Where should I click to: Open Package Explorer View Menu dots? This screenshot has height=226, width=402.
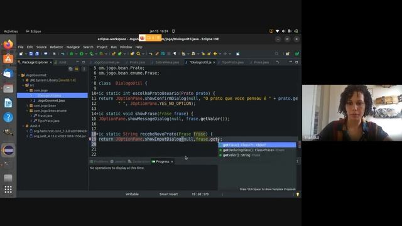pyautogui.click(x=84, y=69)
